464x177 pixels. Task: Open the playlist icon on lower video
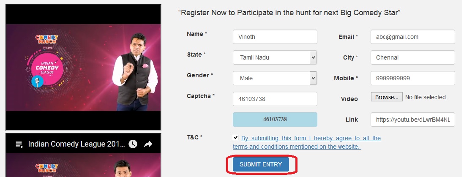[19, 144]
